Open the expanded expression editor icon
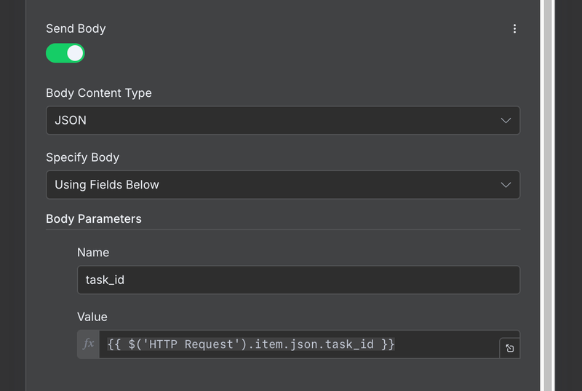The width and height of the screenshot is (582, 391). pos(509,349)
